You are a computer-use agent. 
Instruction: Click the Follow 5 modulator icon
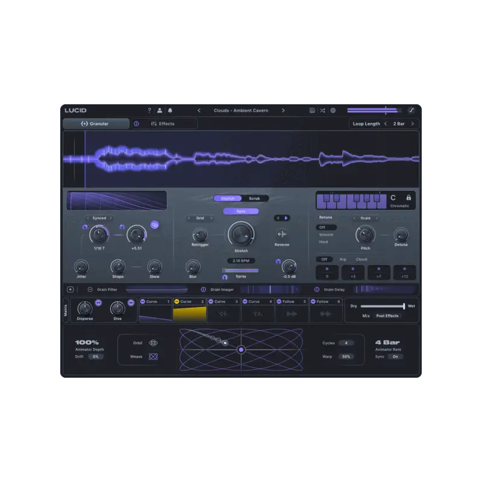point(279,302)
